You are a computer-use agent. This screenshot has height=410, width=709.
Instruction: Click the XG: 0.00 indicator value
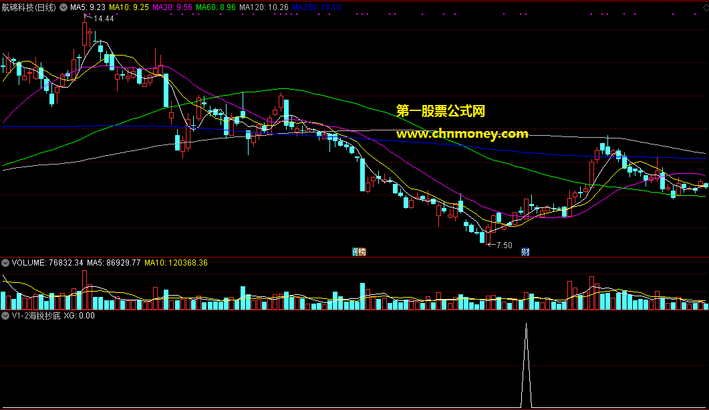click(79, 316)
